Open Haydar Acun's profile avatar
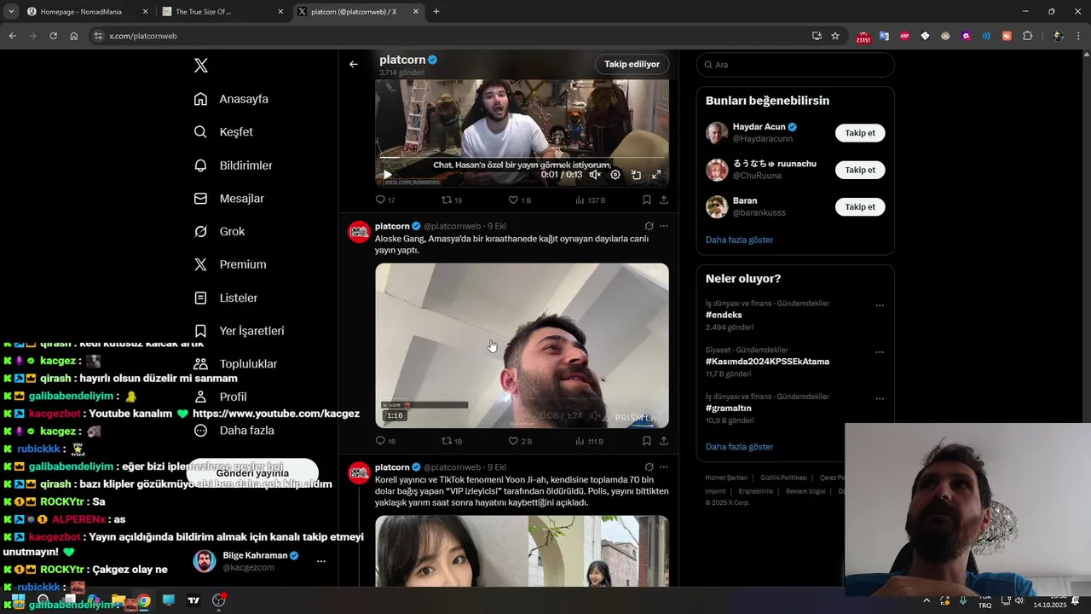Viewport: 1091px width, 614px height. 717,133
